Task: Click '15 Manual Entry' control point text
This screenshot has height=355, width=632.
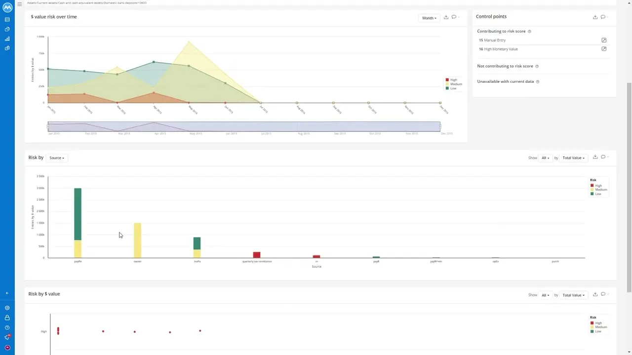Action: point(492,40)
